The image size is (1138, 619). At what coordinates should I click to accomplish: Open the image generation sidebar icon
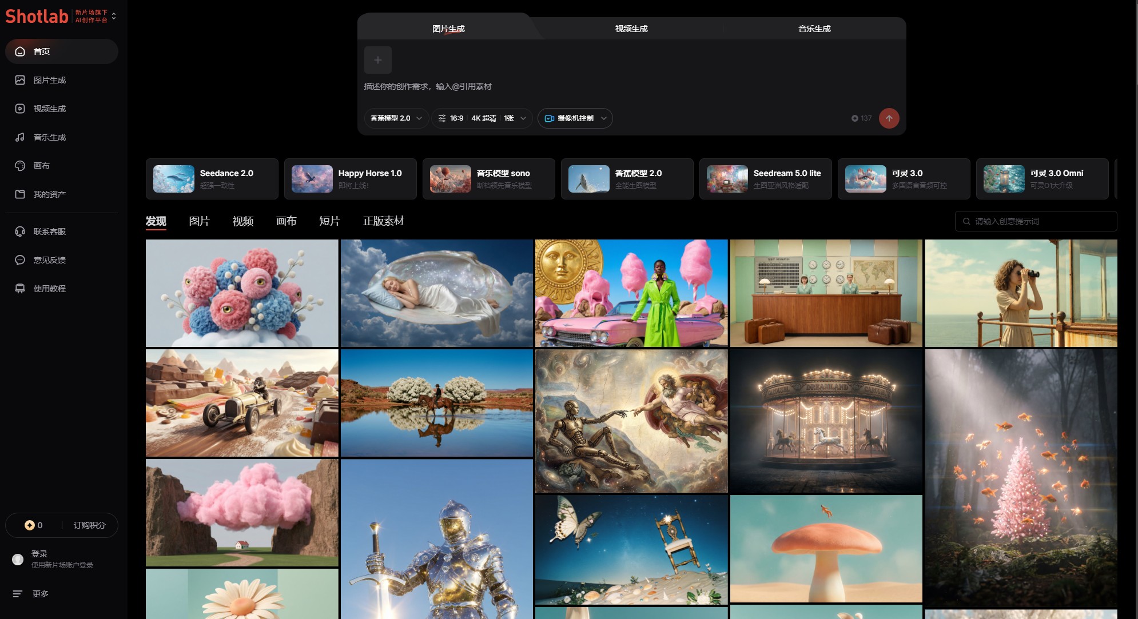click(x=20, y=80)
